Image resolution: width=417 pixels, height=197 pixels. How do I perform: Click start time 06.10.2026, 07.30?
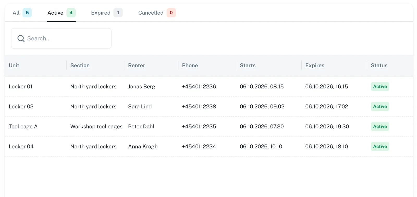pos(262,127)
